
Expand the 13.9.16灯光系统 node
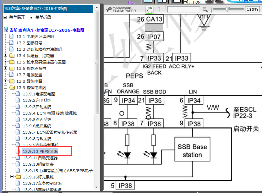coord(12,176)
